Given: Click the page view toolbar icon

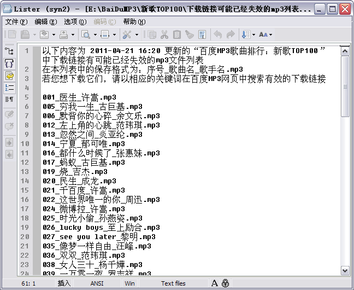Looking at the screenshot, I should tap(105, 34).
